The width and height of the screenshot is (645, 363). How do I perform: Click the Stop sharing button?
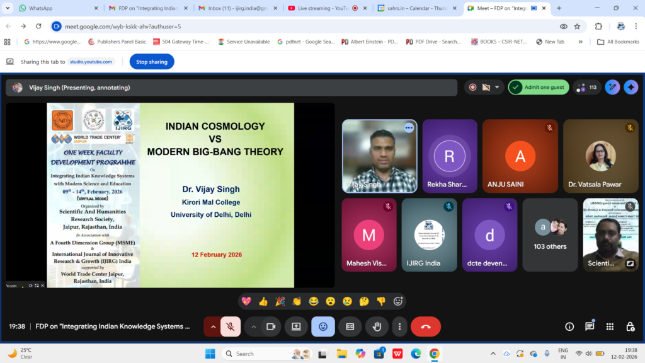point(152,62)
